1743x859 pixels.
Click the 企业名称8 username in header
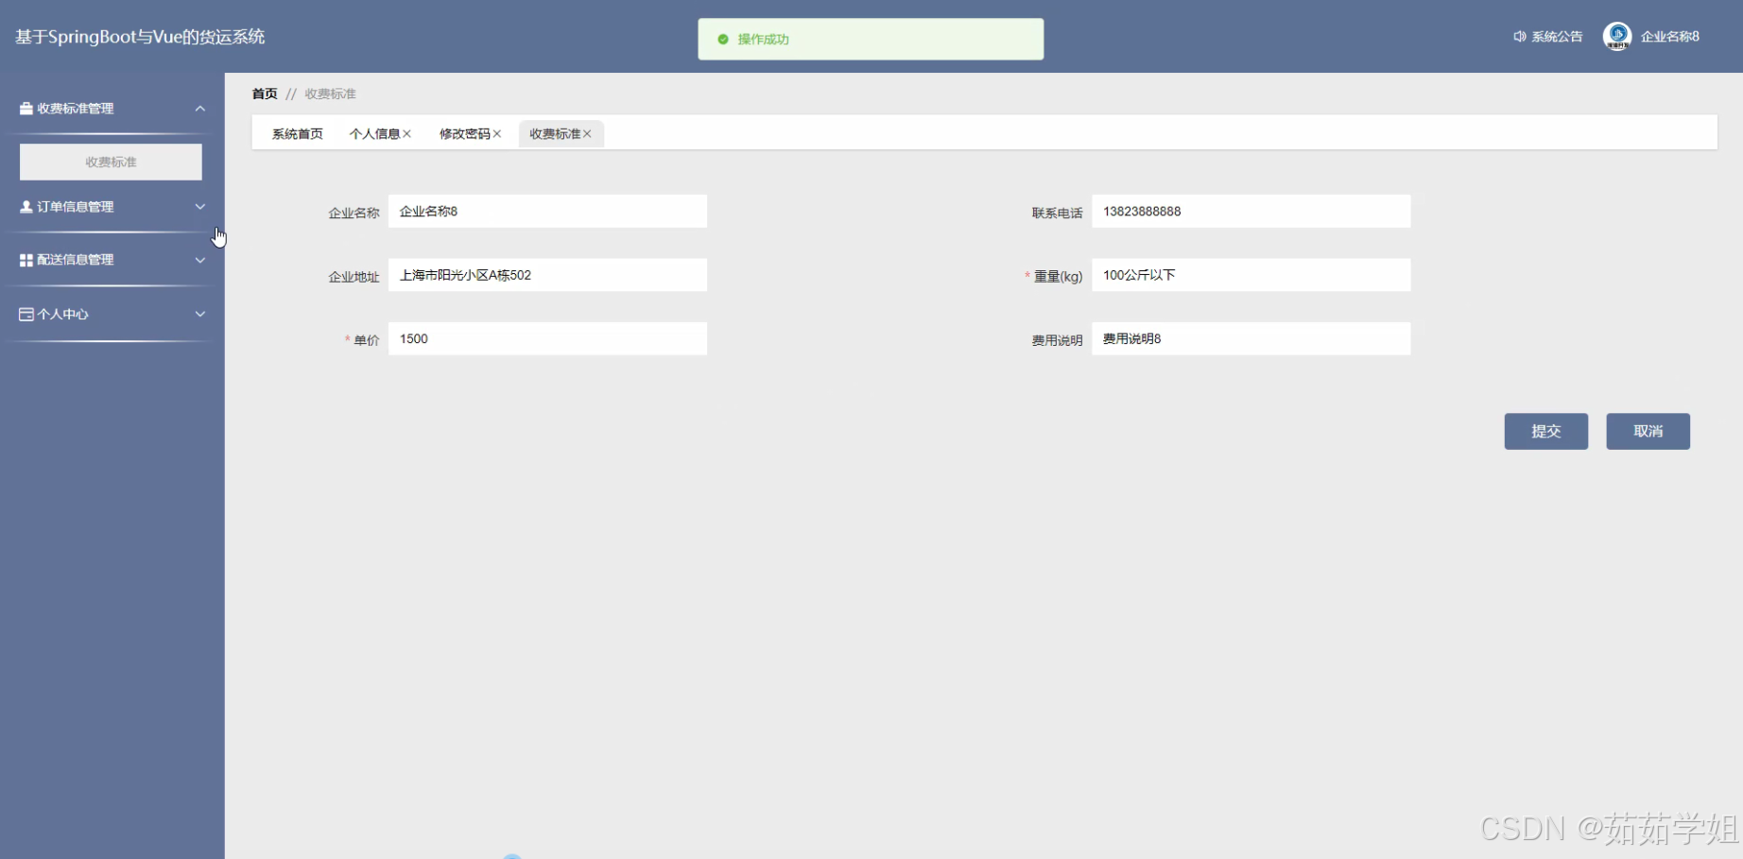pyautogui.click(x=1670, y=37)
